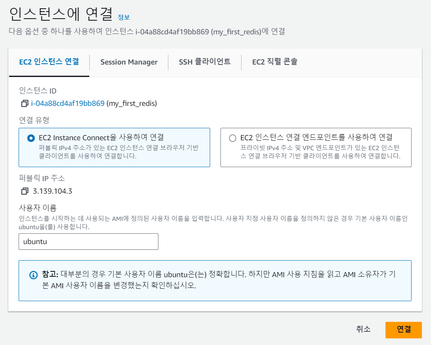Select EC2 Instance Connect radio option
Image resolution: width=431 pixels, height=345 pixels.
(31, 138)
